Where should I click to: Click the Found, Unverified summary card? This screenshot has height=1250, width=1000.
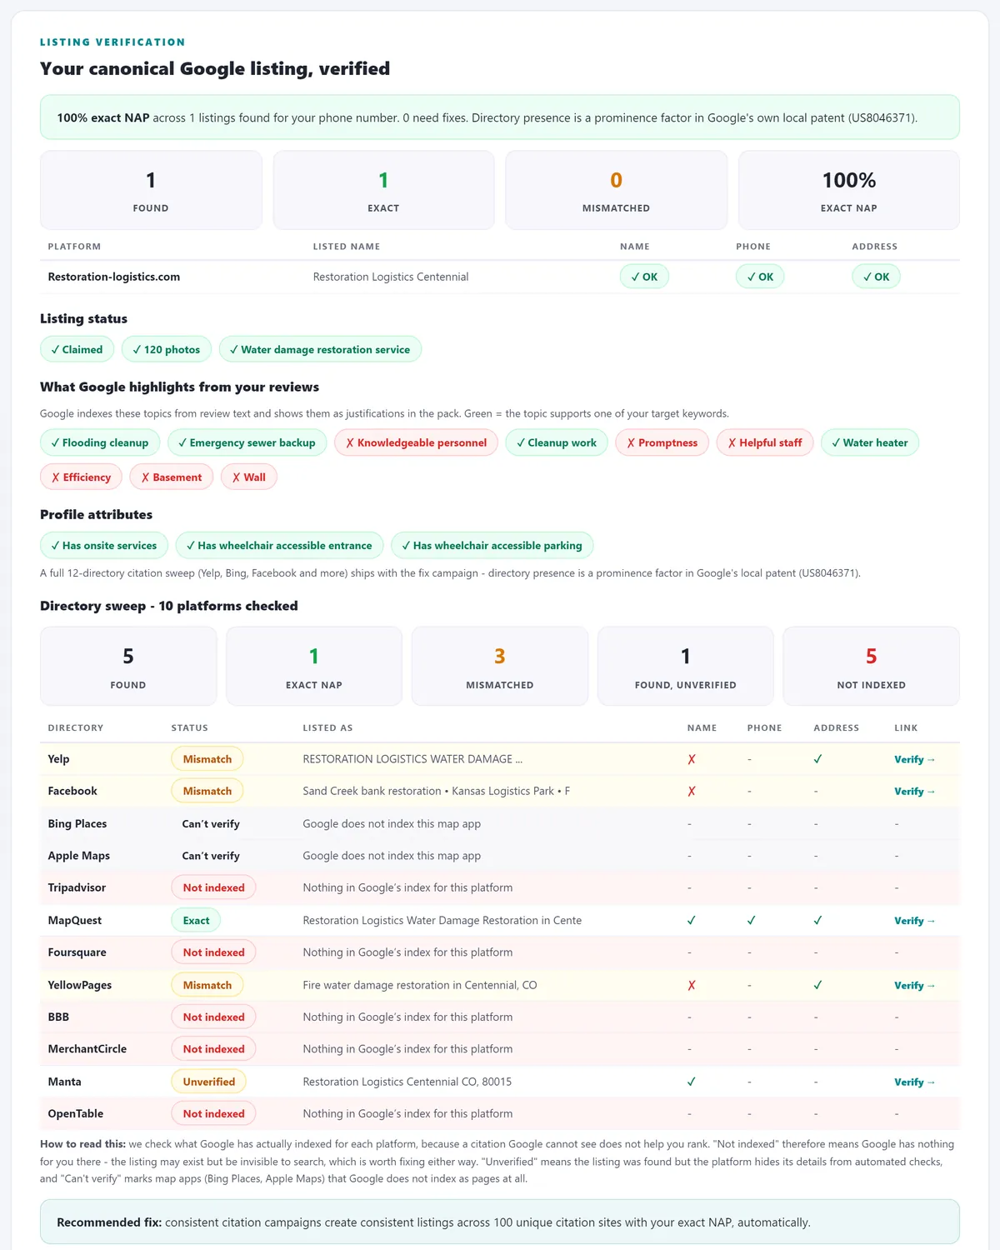(685, 667)
